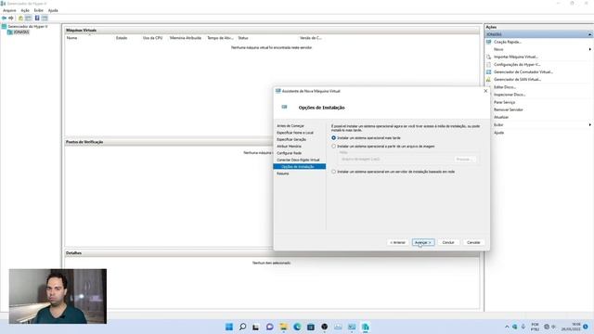Open Microsoft Edge from the taskbar
The height and width of the screenshot is (334, 594).
297,327
